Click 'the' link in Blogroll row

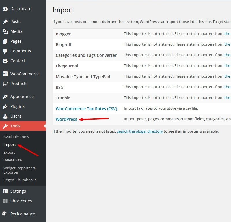(x=227, y=44)
